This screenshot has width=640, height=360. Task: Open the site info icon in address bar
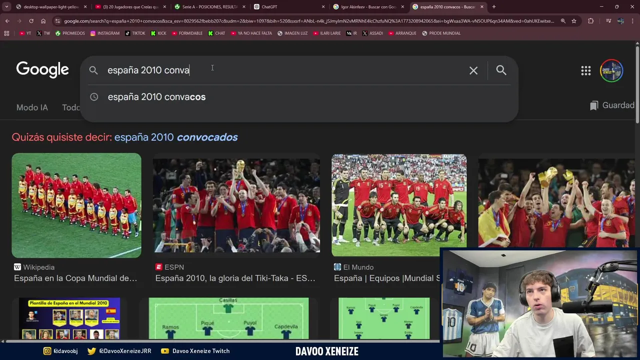[57, 21]
